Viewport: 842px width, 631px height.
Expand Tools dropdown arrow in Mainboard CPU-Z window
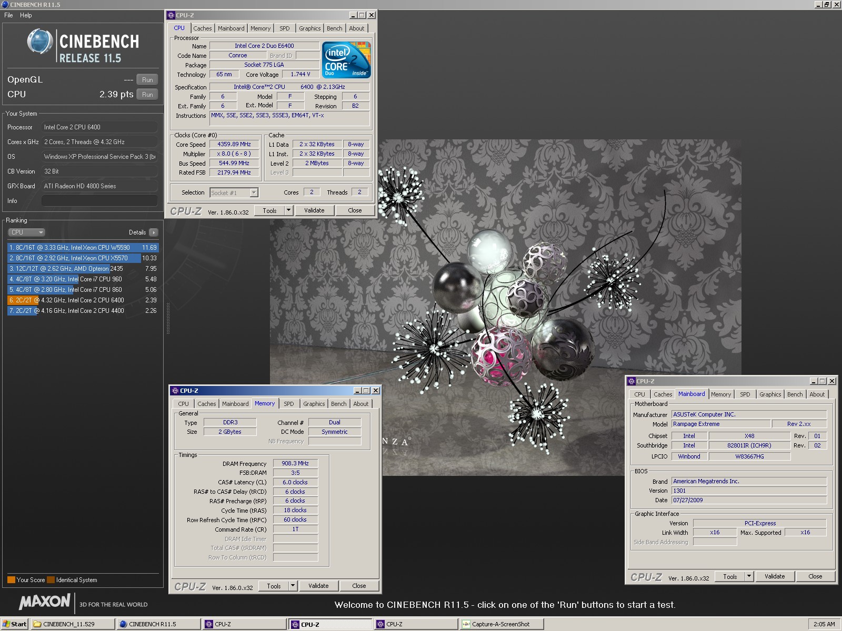749,576
